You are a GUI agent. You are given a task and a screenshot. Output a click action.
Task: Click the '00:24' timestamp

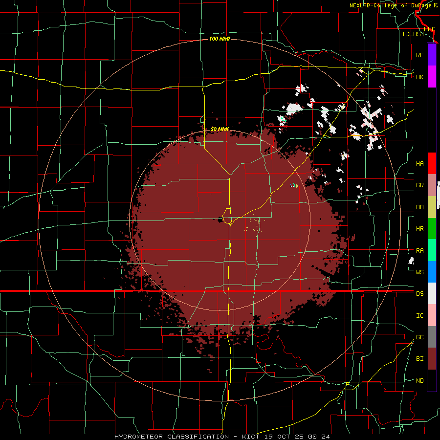coord(318,437)
